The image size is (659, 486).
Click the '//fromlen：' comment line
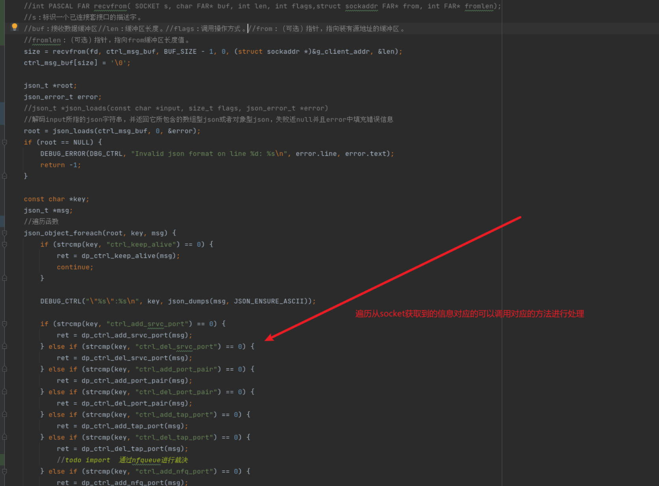tap(107, 40)
